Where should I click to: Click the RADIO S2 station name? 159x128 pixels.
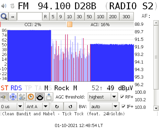[x=131, y=6]
